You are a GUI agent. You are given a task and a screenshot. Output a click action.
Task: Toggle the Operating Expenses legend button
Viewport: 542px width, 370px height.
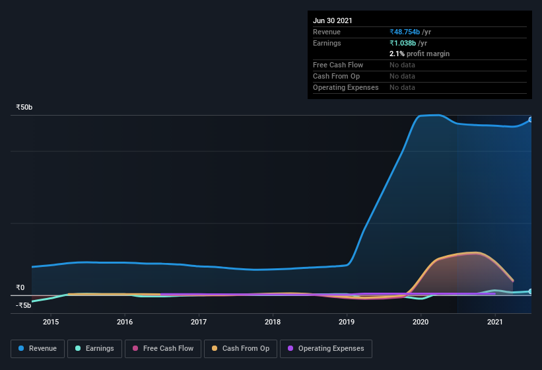point(325,349)
